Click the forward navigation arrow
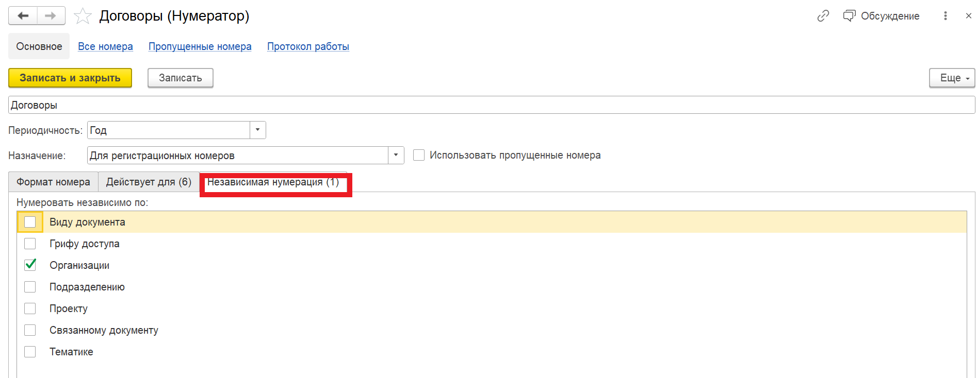Image resolution: width=977 pixels, height=378 pixels. click(x=51, y=16)
